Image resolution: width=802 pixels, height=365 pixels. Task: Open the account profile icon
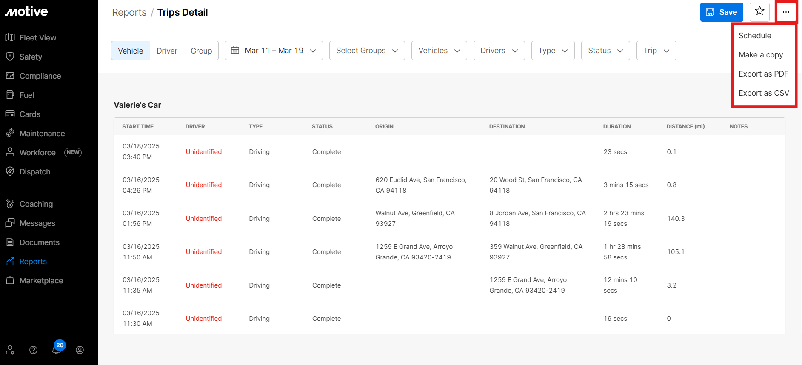click(x=80, y=350)
